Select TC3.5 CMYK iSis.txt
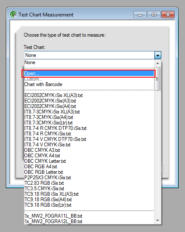185x232 pixels. pyautogui.click(x=89, y=189)
